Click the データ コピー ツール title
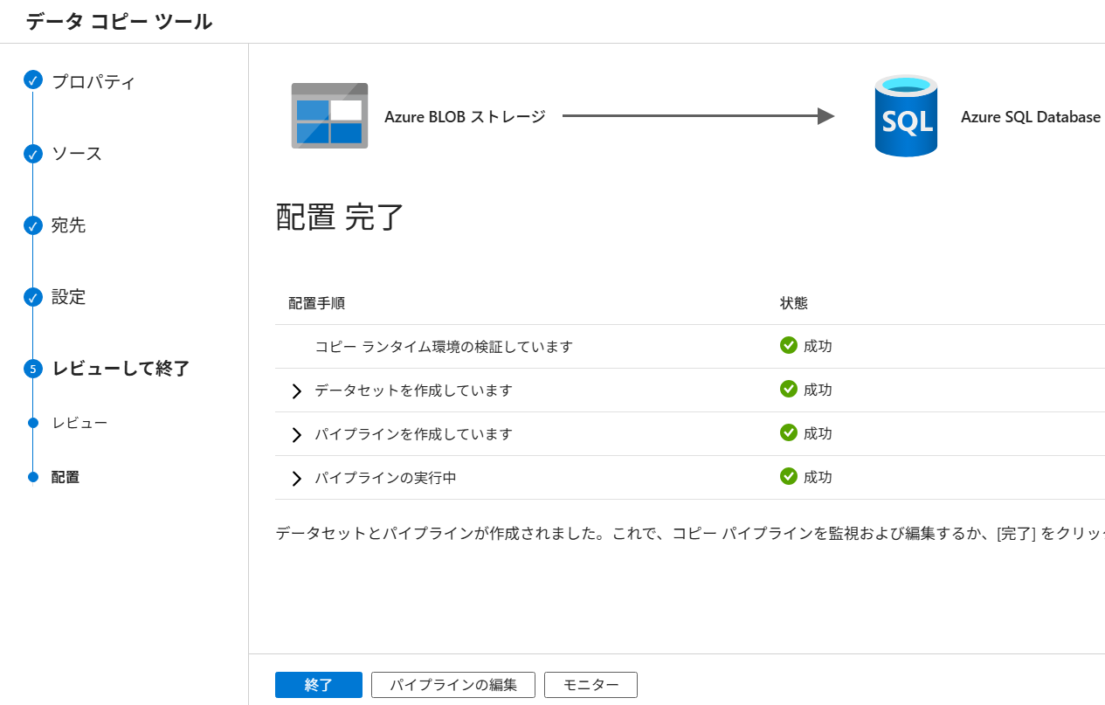Screen dimensions: 1105x705 coord(119,22)
